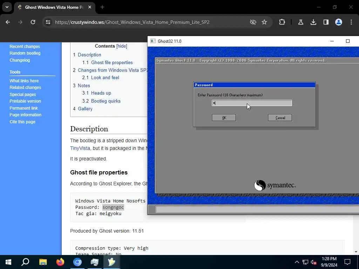Open the Extensions puzzle icon
The width and height of the screenshot is (359, 269).
click(282, 22)
